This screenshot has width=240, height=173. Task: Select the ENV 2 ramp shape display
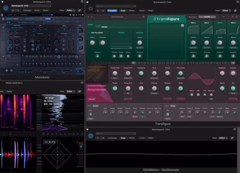(207, 30)
